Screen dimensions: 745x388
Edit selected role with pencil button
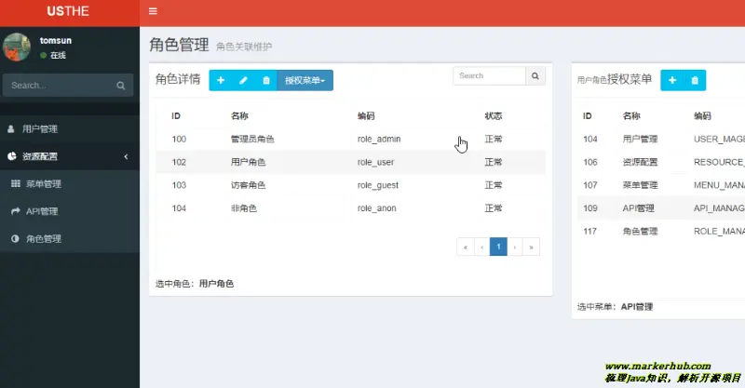pos(243,80)
